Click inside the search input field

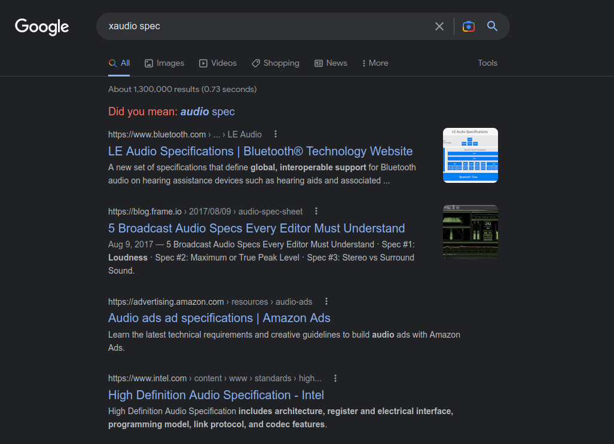(269, 26)
